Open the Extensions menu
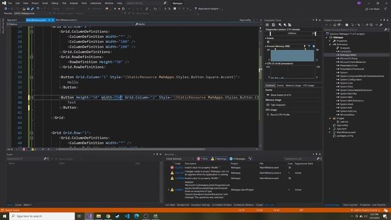The image size is (391, 220). click(96, 3)
